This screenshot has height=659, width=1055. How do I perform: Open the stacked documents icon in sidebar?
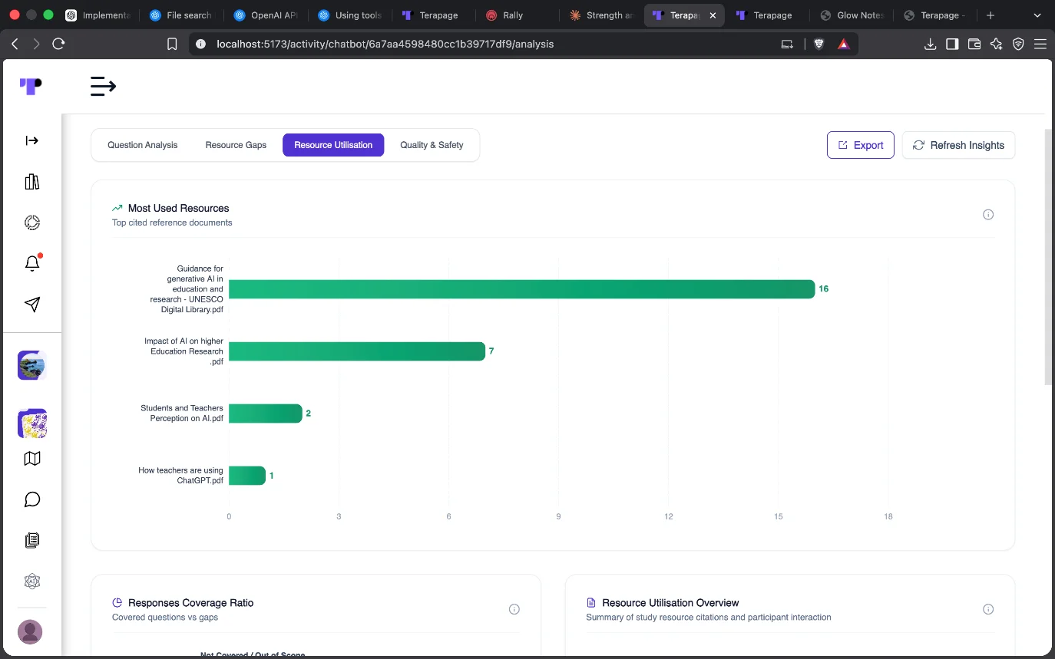31,540
